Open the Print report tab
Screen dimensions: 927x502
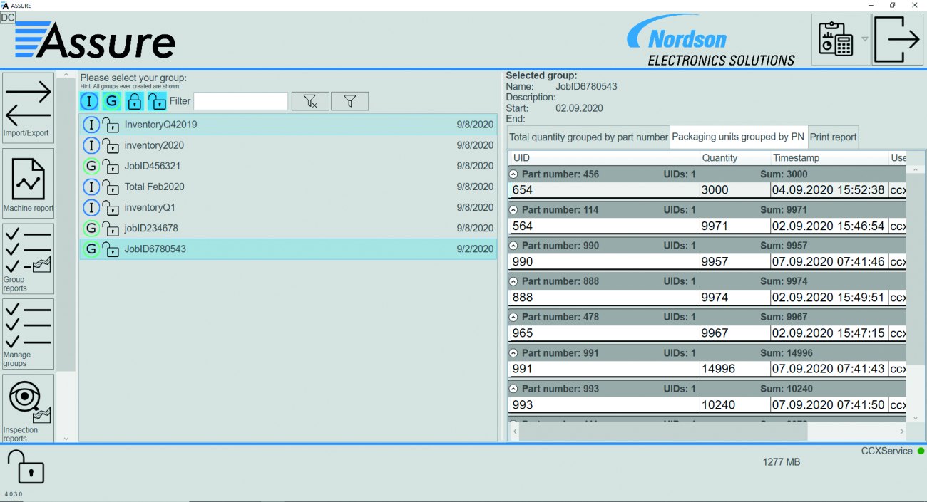[x=833, y=137]
